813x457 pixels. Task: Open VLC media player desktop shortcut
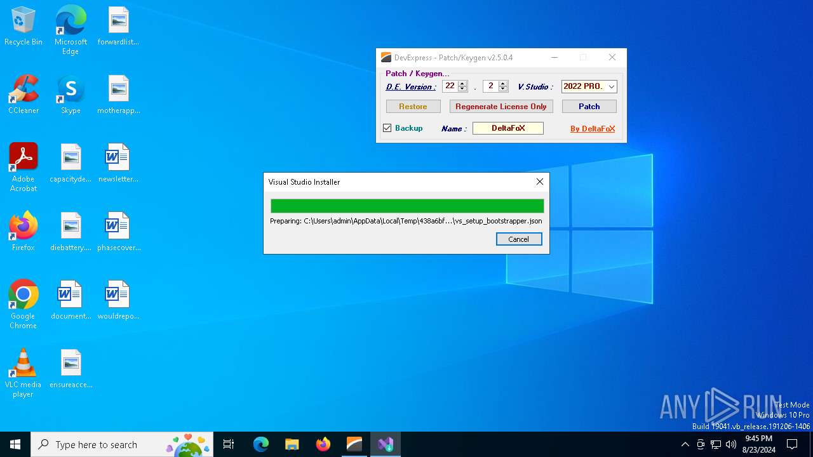click(x=24, y=373)
